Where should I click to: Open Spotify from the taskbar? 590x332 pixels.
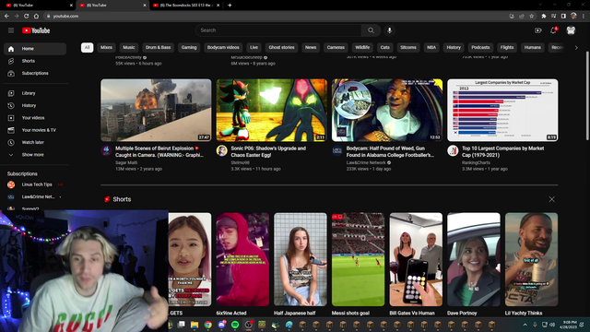[x=235, y=325]
